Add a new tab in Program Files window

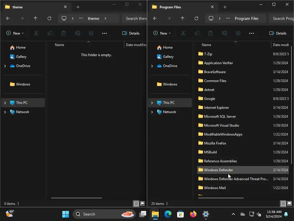pyautogui.click(x=225, y=7)
